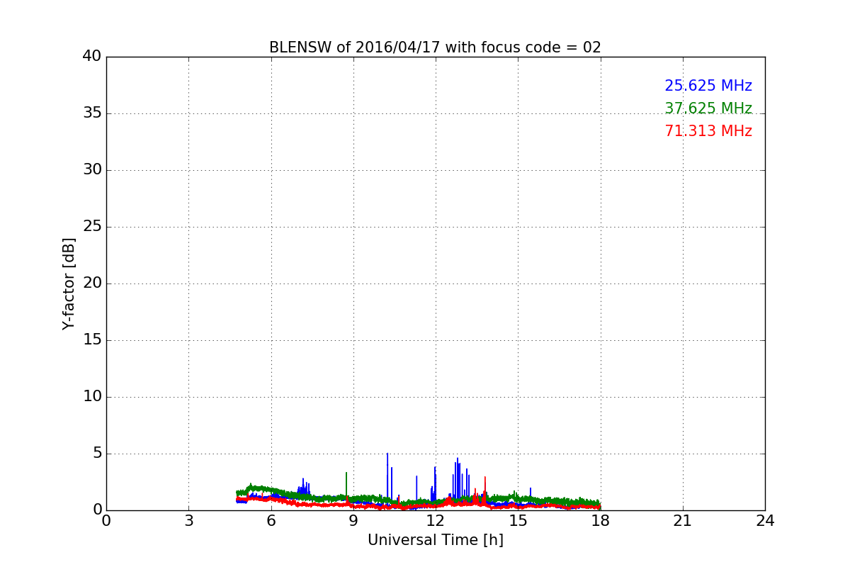Click y-axis tick label '20'
850x567 pixels.
click(92, 283)
